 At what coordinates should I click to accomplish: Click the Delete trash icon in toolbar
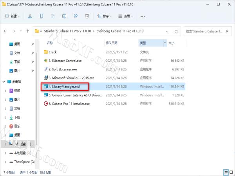[87, 16]
